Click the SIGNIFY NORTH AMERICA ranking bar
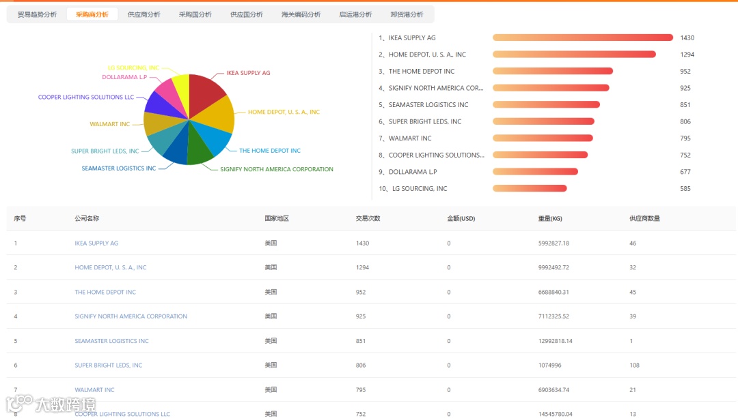The image size is (738, 418). tap(551, 88)
